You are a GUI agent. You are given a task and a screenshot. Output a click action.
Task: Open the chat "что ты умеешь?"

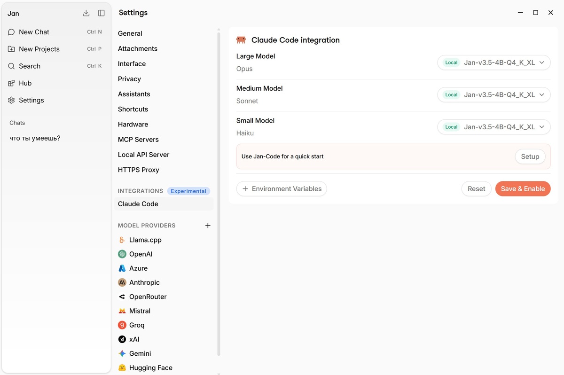[x=35, y=138]
